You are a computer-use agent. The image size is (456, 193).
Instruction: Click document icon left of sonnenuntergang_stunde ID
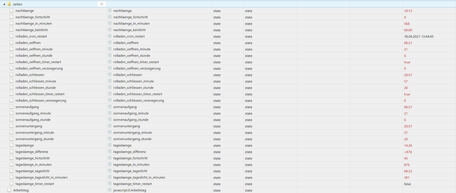click(x=12, y=139)
